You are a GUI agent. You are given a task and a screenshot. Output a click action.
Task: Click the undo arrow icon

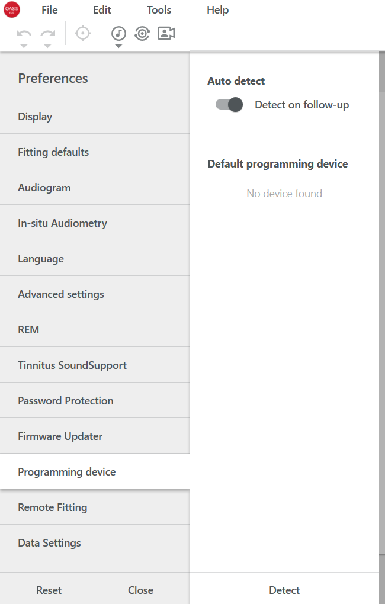point(24,34)
